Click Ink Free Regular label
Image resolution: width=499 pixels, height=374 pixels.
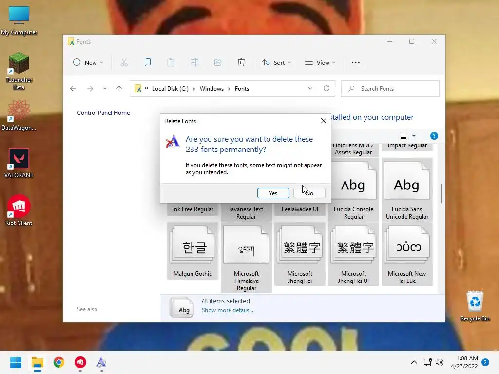click(x=193, y=209)
